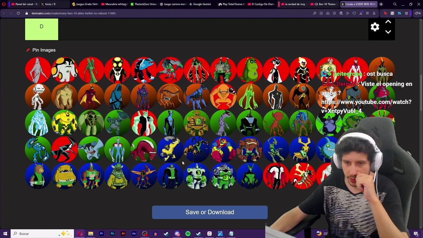Switch to the Ben 10 Theme tab
This screenshot has width=423, height=238.
click(325, 4)
